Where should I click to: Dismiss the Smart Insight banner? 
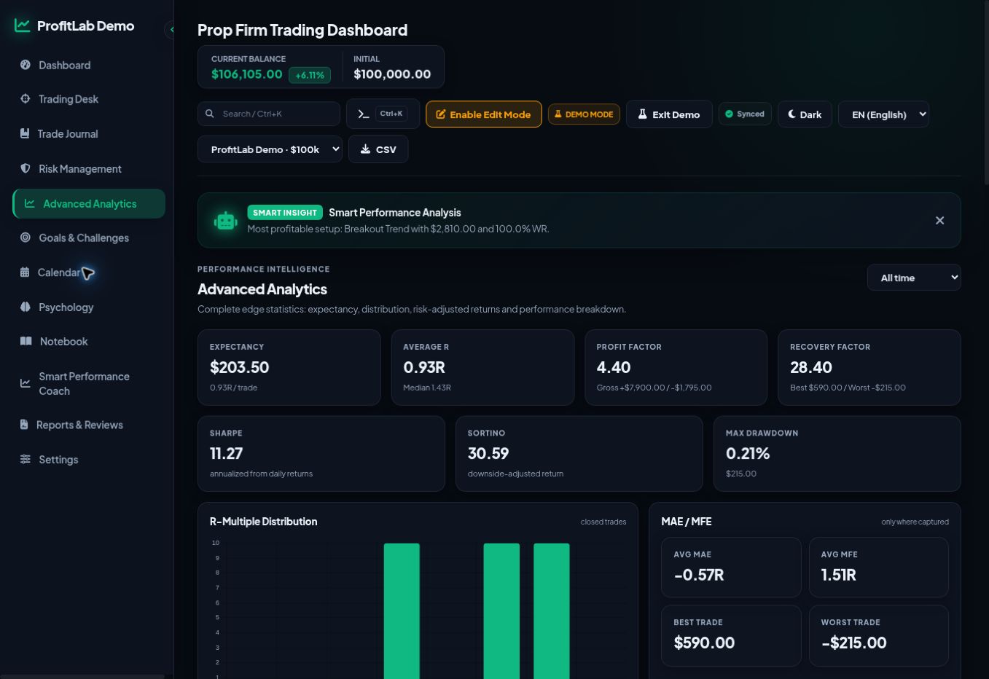(x=940, y=220)
